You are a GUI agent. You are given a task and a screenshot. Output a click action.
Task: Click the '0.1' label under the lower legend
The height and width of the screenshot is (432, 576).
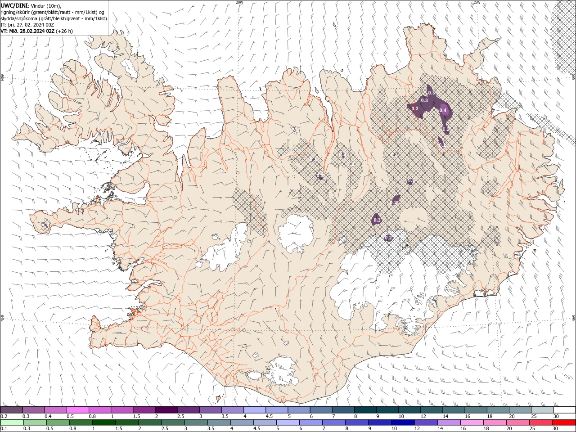coord(4,429)
